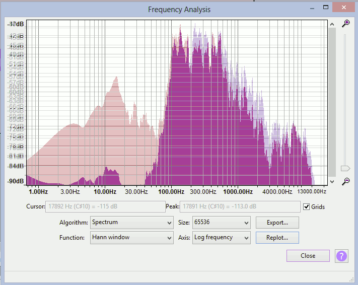Click the 30.00Hz axis label

click(x=136, y=192)
